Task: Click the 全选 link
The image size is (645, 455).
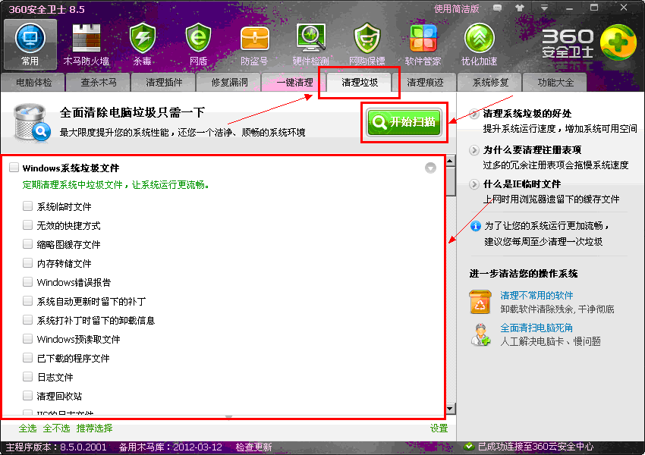Action: point(27,428)
